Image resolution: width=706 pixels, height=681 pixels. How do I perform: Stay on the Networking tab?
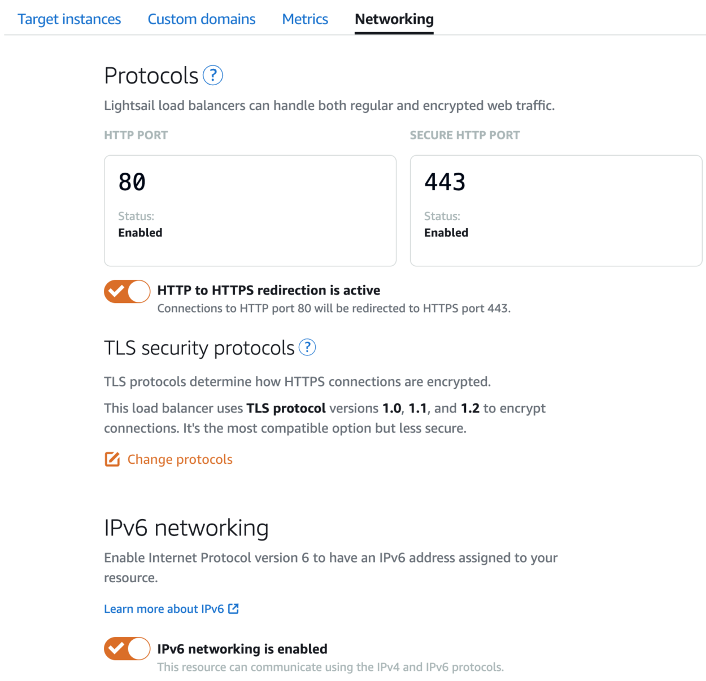point(394,19)
